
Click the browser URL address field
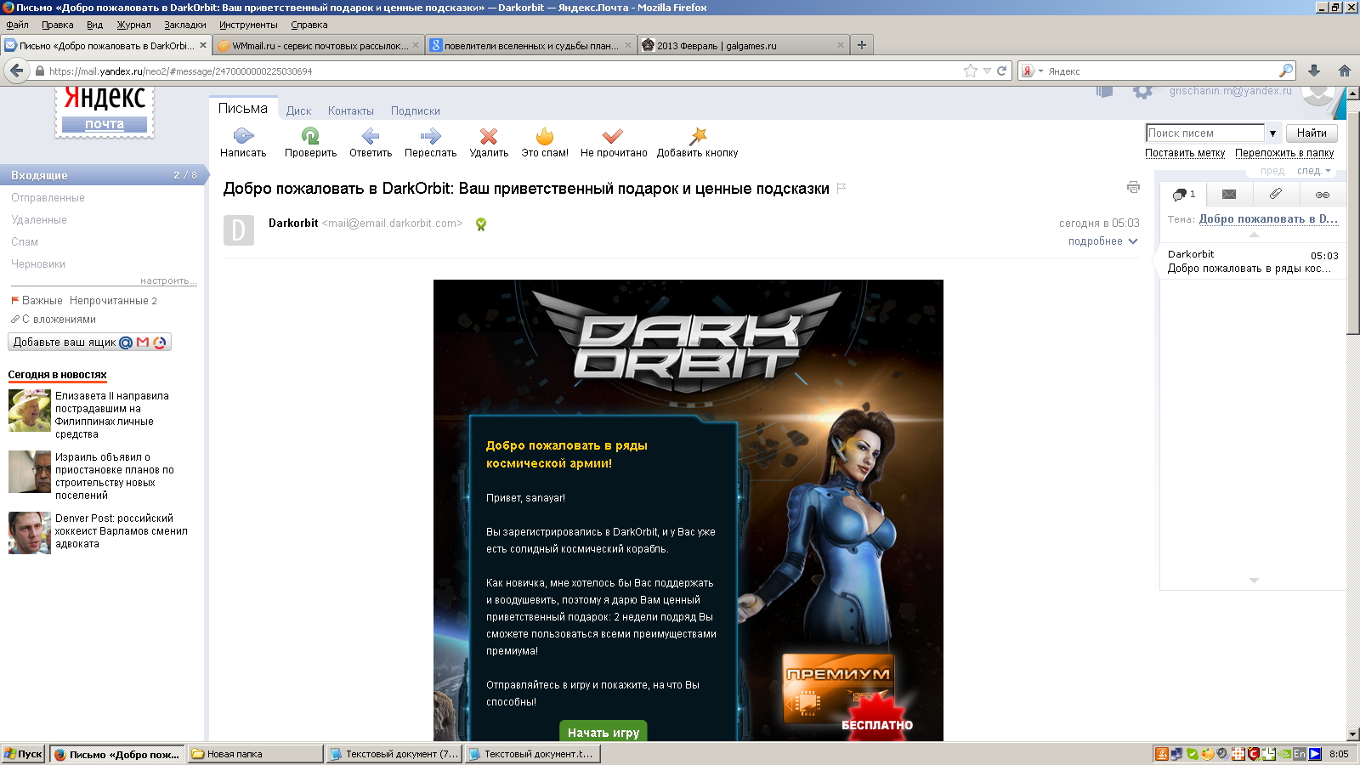coord(501,71)
